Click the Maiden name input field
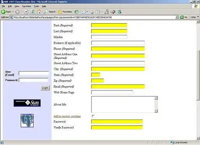The image size is (200, 145). pos(109,37)
